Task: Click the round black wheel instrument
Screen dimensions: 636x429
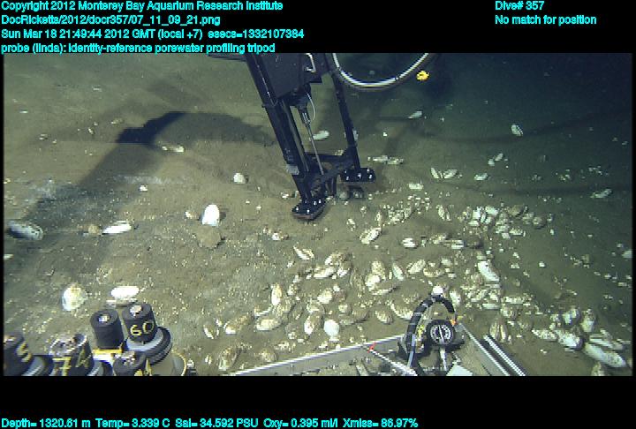Action: point(439,333)
